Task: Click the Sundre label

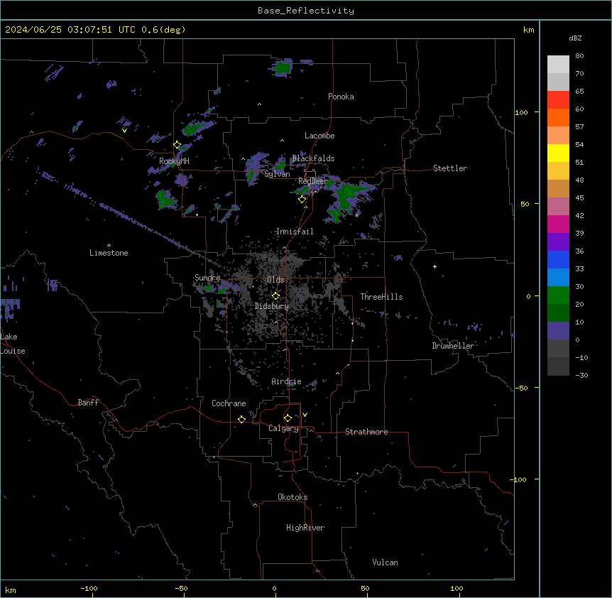Action: pyautogui.click(x=207, y=278)
